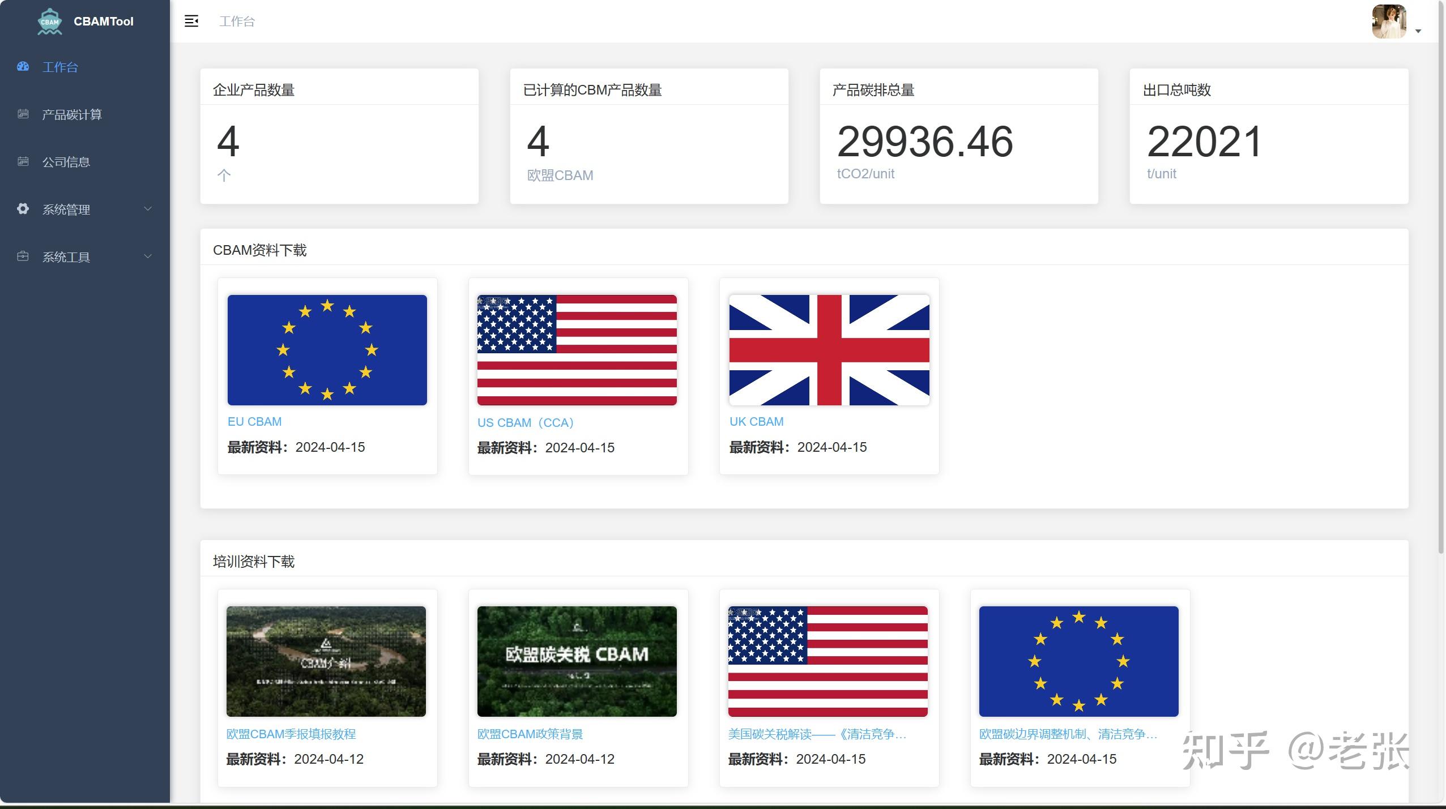This screenshot has height=809, width=1446.
Task: Open 公司信息 menu item
Action: coord(66,162)
